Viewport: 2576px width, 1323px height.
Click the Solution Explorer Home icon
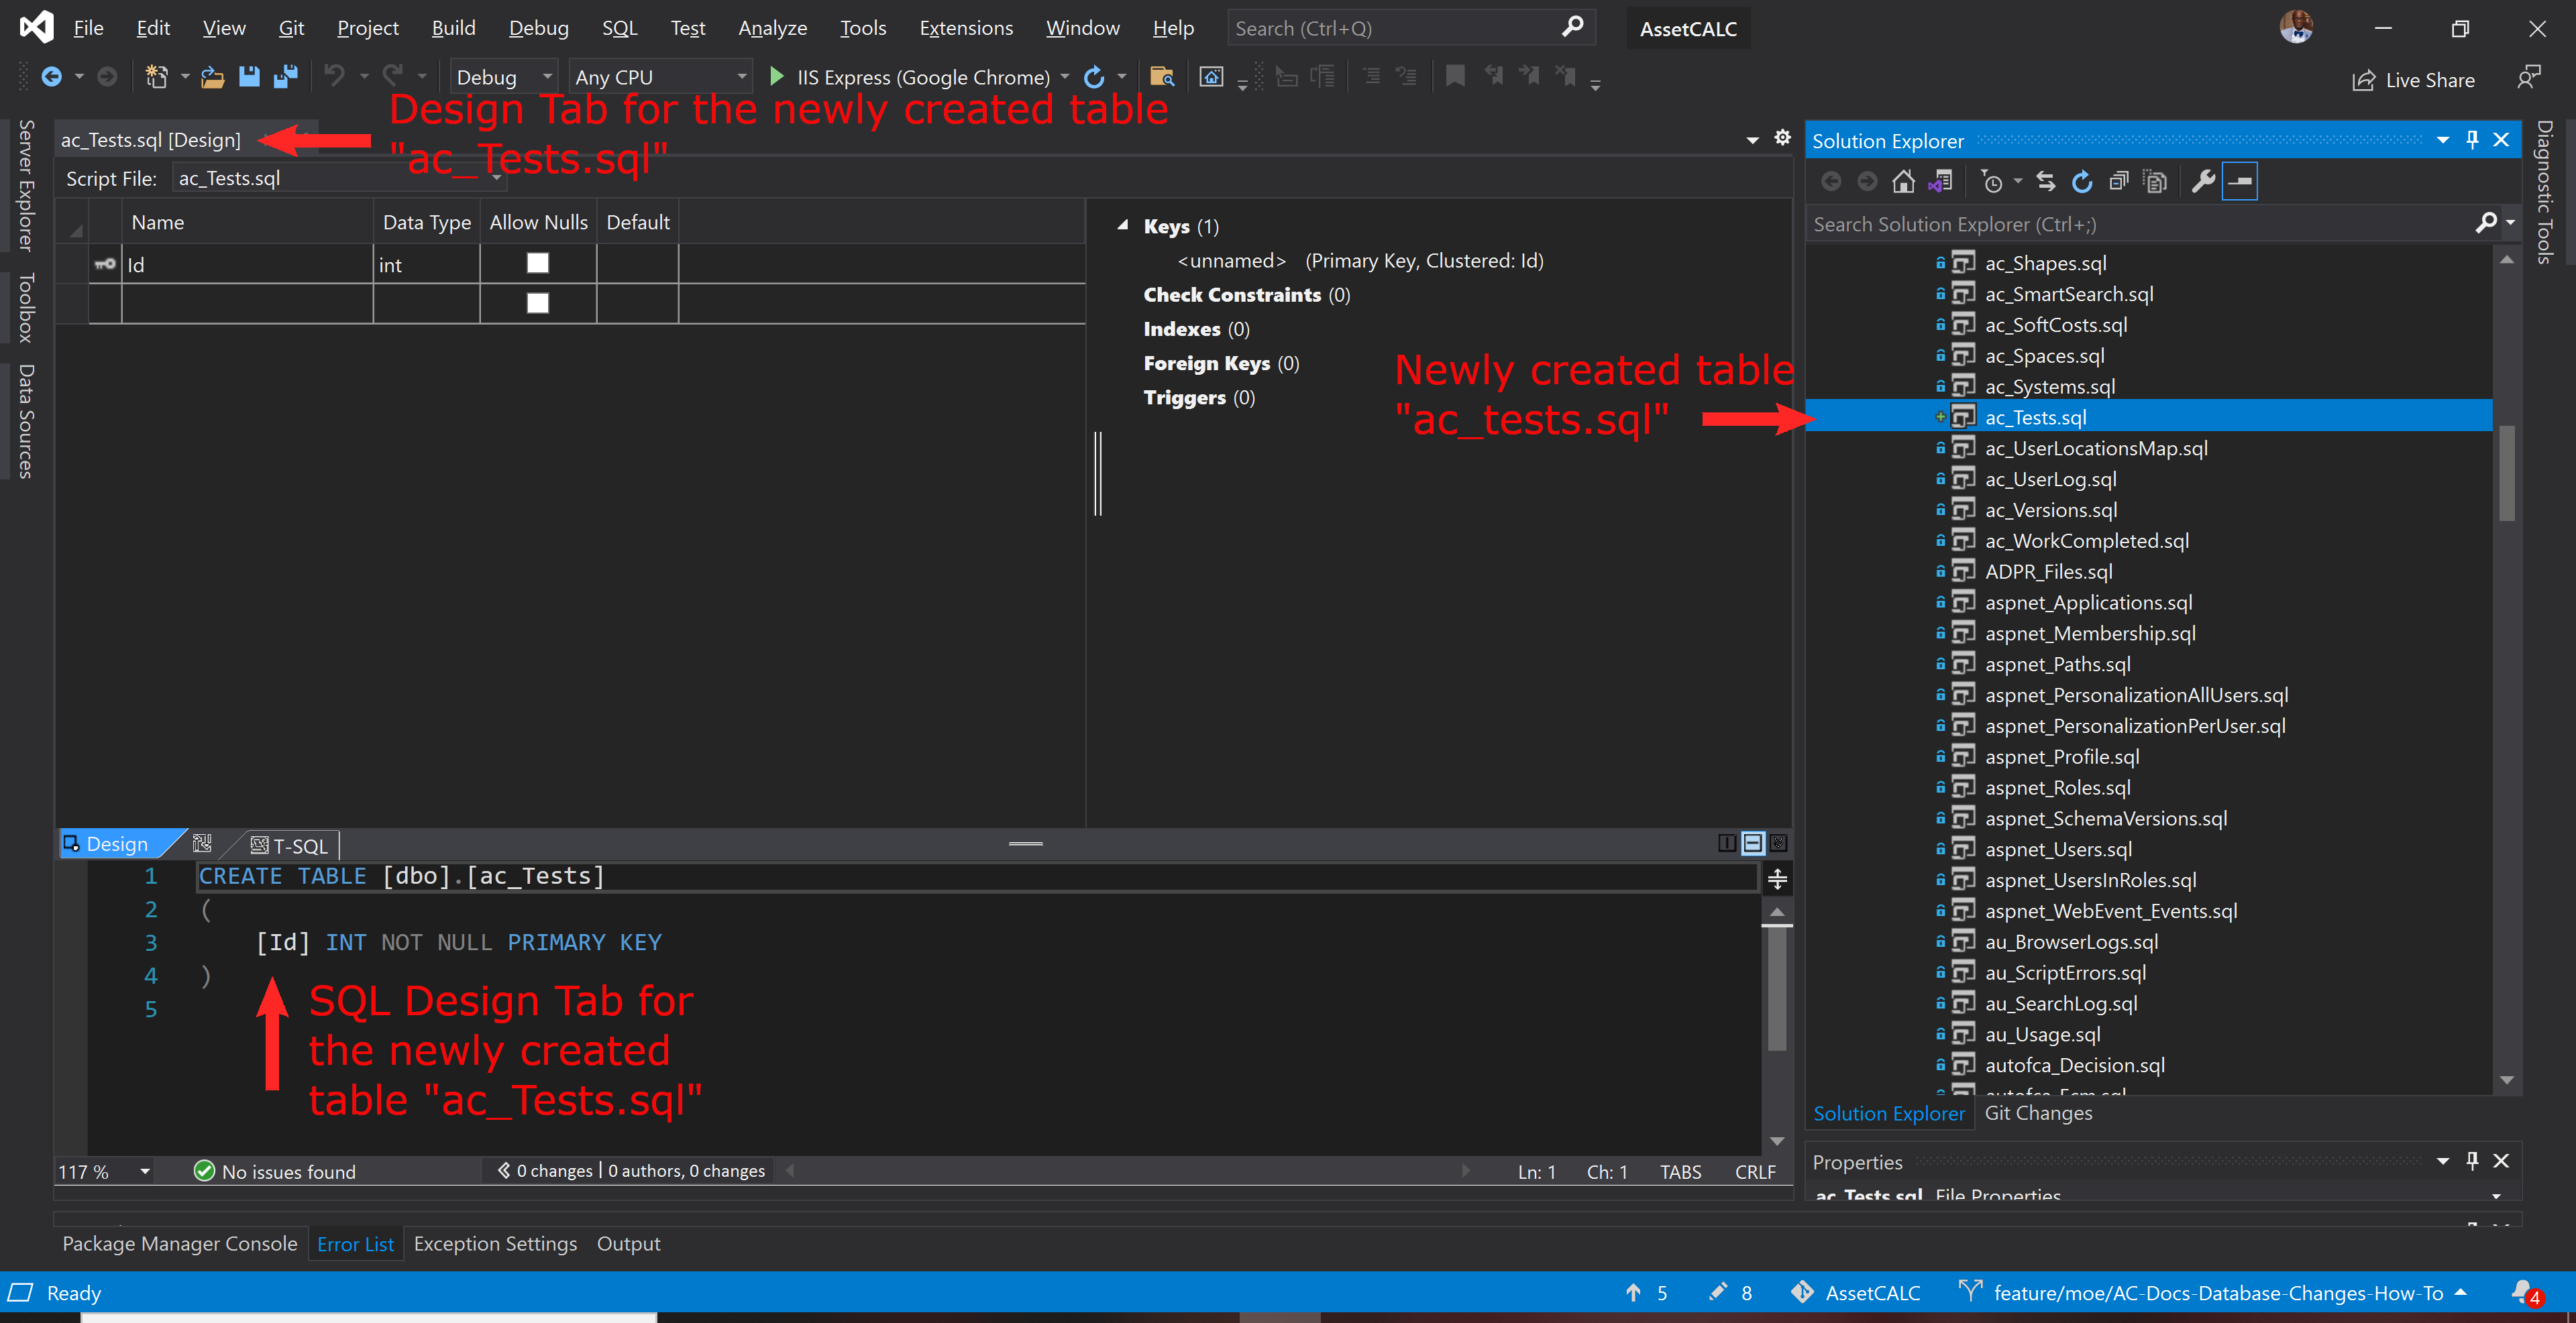click(x=1903, y=182)
